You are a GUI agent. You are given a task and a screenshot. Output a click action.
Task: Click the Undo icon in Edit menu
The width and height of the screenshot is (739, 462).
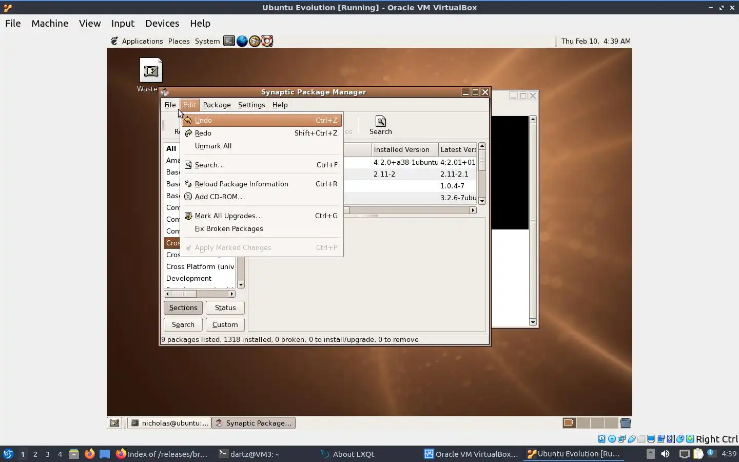coord(188,120)
